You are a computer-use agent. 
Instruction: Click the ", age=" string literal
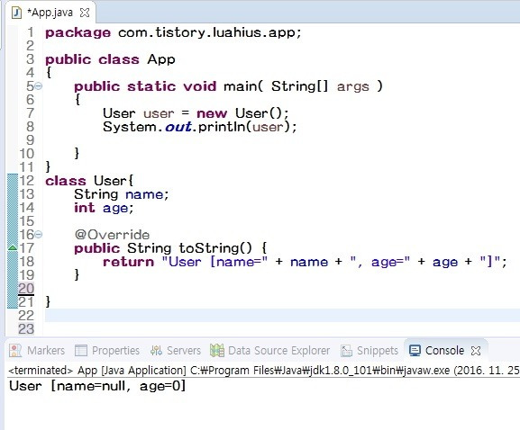[380, 262]
